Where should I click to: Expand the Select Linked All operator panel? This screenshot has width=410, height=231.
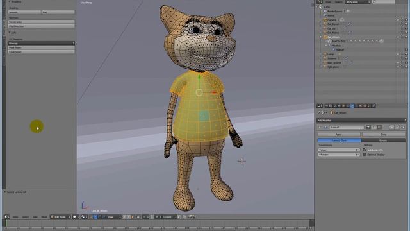[15, 193]
